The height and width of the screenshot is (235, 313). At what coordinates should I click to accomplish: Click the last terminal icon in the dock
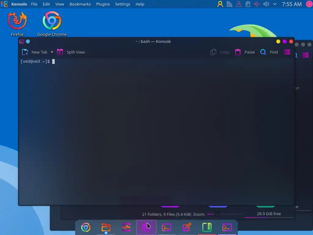227,227
